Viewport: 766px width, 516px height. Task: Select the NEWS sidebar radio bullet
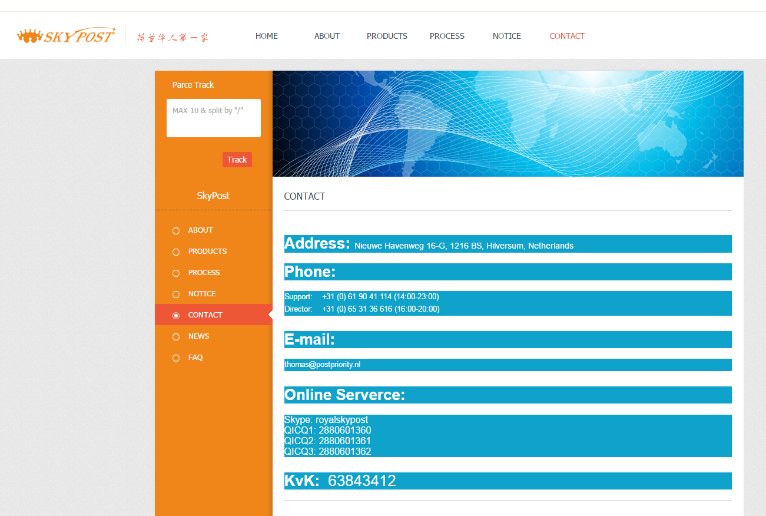tap(176, 337)
